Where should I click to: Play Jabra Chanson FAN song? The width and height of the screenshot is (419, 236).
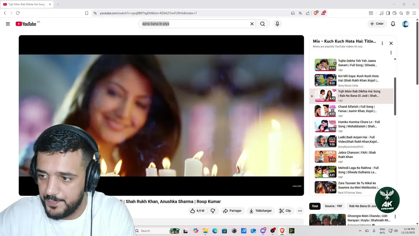coord(351,157)
